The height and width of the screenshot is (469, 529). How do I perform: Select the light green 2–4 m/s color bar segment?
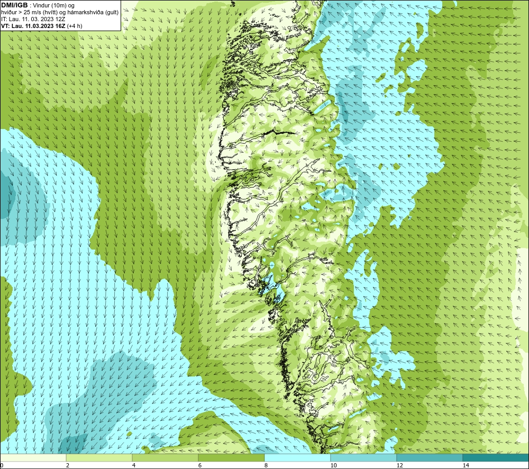pyautogui.click(x=99, y=457)
